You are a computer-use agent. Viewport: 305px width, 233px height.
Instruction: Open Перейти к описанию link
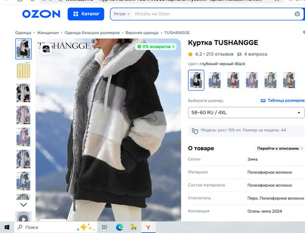pos(279,148)
